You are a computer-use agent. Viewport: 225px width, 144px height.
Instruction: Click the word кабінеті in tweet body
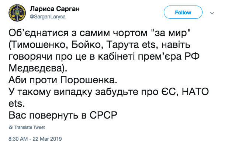[117, 57]
